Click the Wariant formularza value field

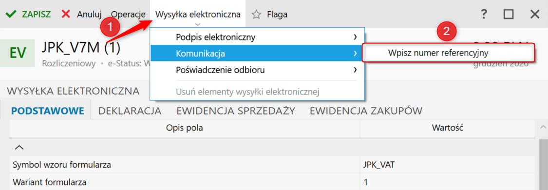pyautogui.click(x=447, y=182)
